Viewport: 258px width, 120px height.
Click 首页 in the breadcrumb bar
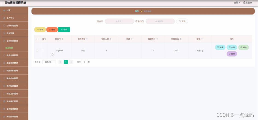(x=137, y=11)
